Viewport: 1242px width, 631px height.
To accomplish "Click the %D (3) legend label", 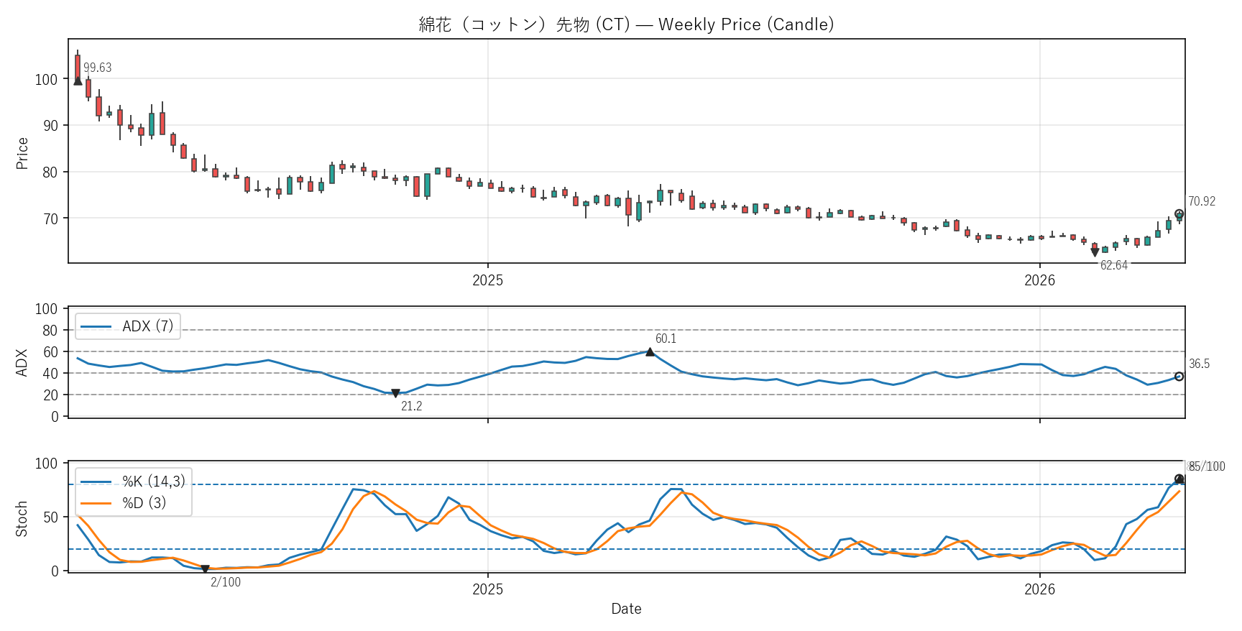I will pos(144,503).
